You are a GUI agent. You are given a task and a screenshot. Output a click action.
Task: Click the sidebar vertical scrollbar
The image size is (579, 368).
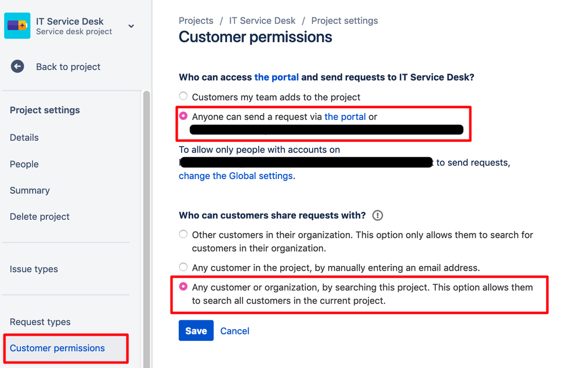(147, 228)
